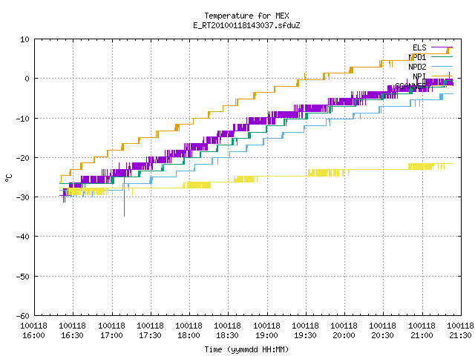Click the y-axis label -30
475x356 pixels.
23,197
